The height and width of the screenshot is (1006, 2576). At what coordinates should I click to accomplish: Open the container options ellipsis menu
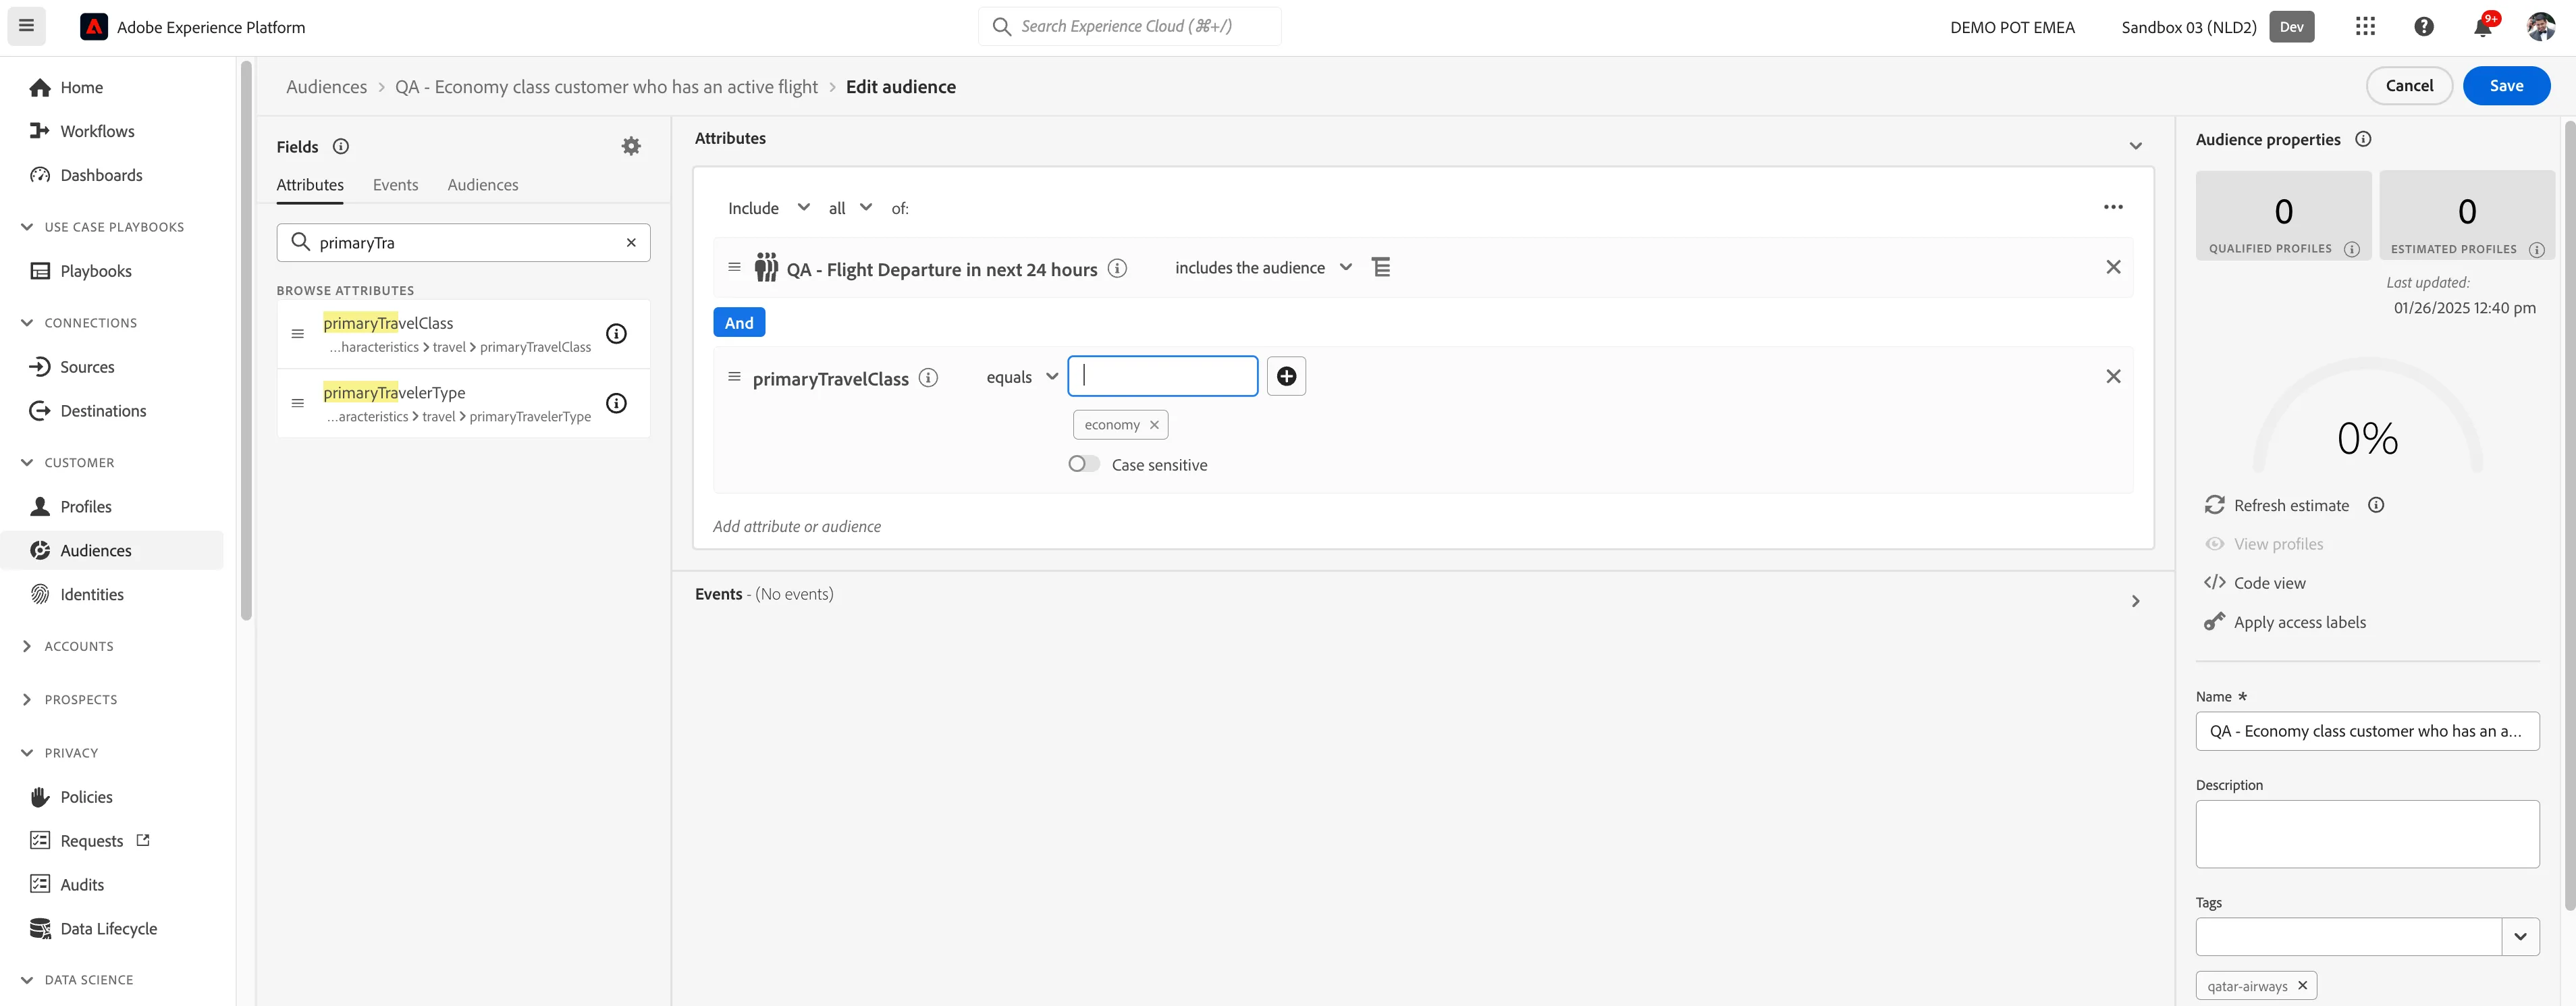point(2113,207)
